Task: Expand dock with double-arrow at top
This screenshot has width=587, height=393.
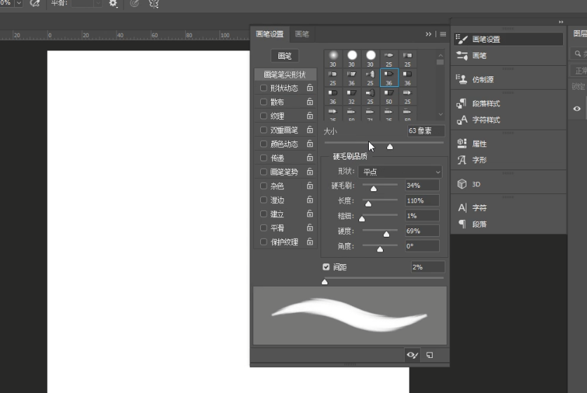Action: point(561,22)
